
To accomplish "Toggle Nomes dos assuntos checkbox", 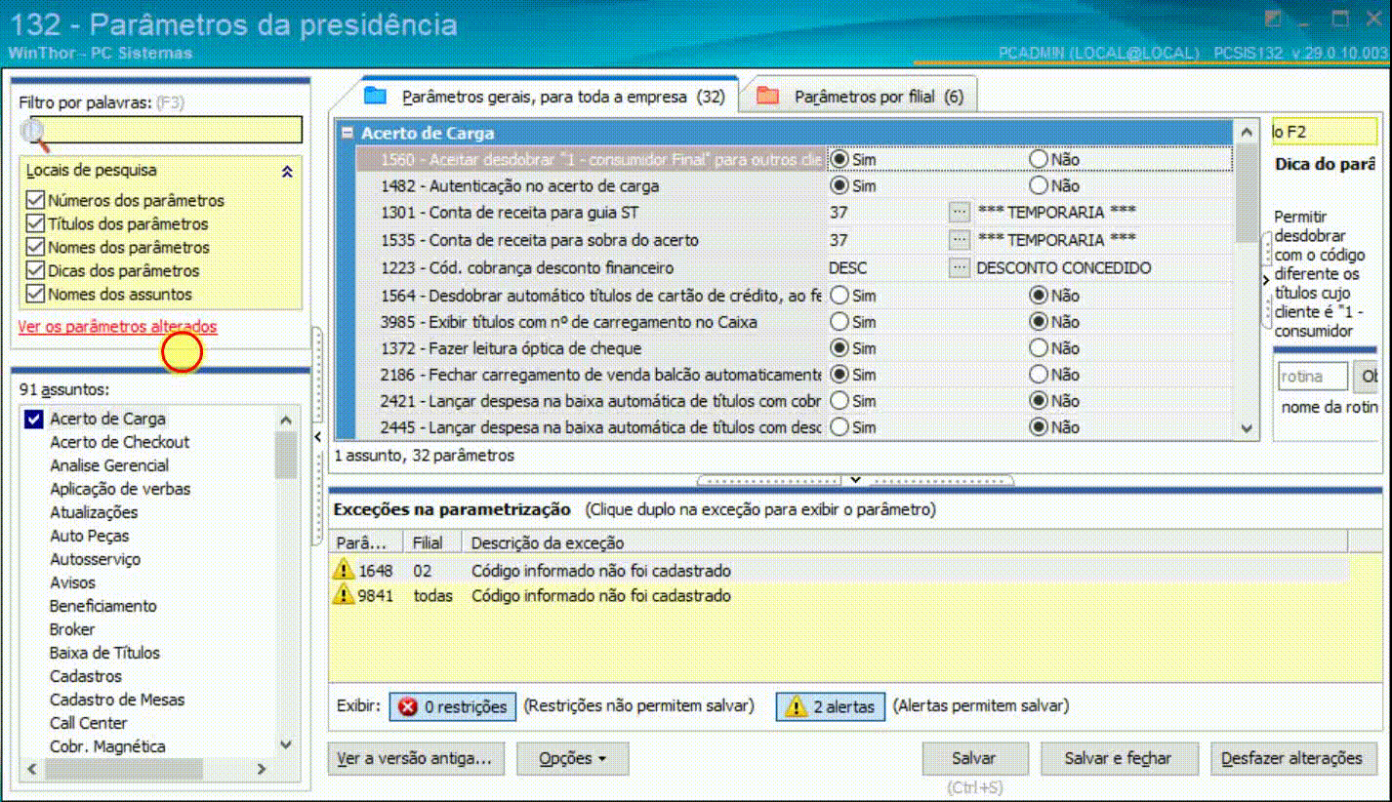I will 35,294.
